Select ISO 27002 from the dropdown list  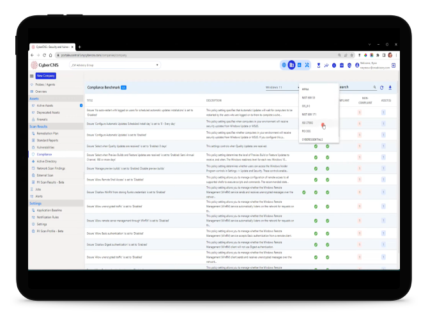tap(310, 122)
